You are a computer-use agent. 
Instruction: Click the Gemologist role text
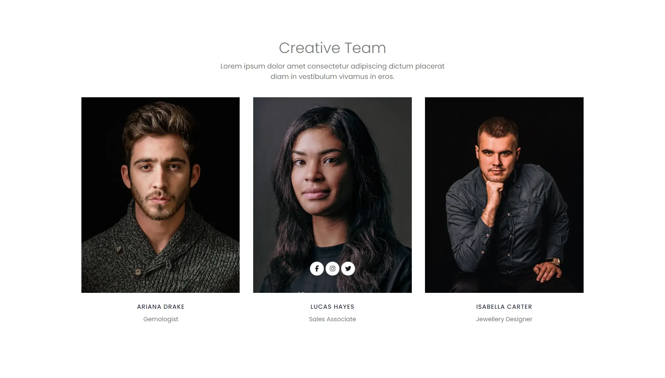pyautogui.click(x=161, y=319)
